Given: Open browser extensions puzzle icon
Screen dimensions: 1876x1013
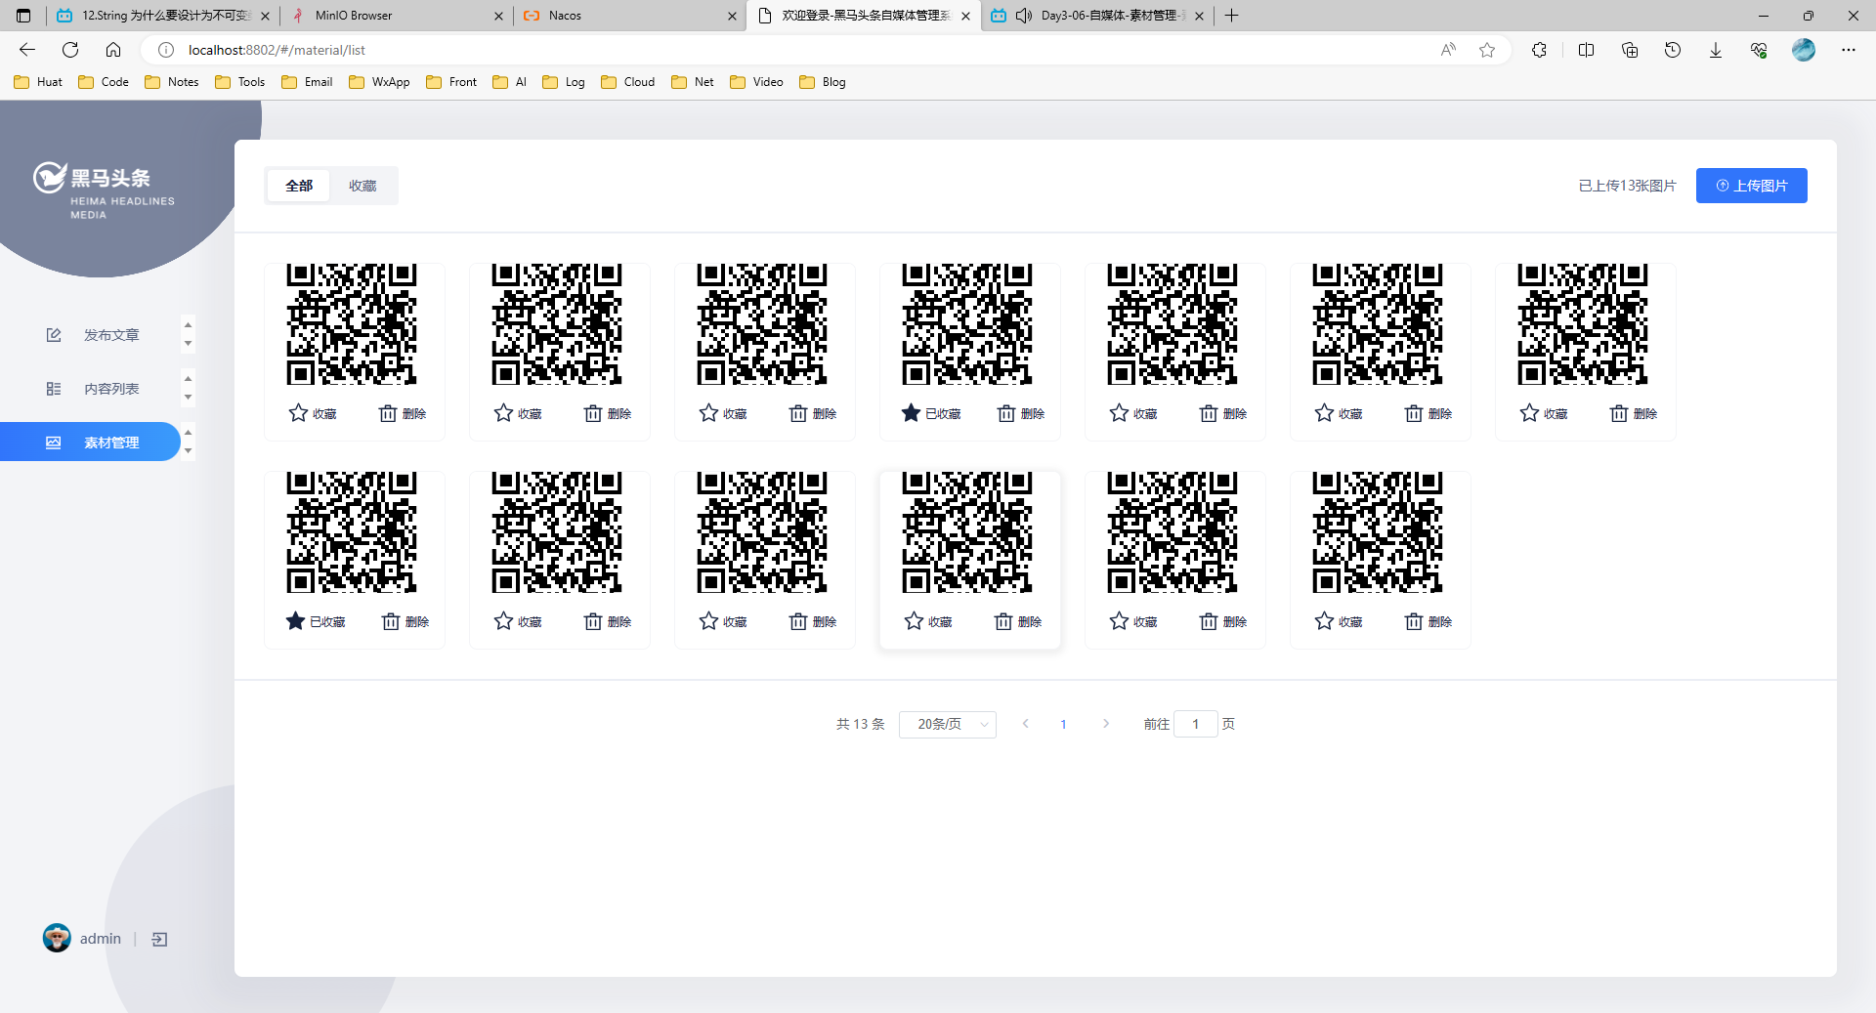Looking at the screenshot, I should click(1539, 50).
